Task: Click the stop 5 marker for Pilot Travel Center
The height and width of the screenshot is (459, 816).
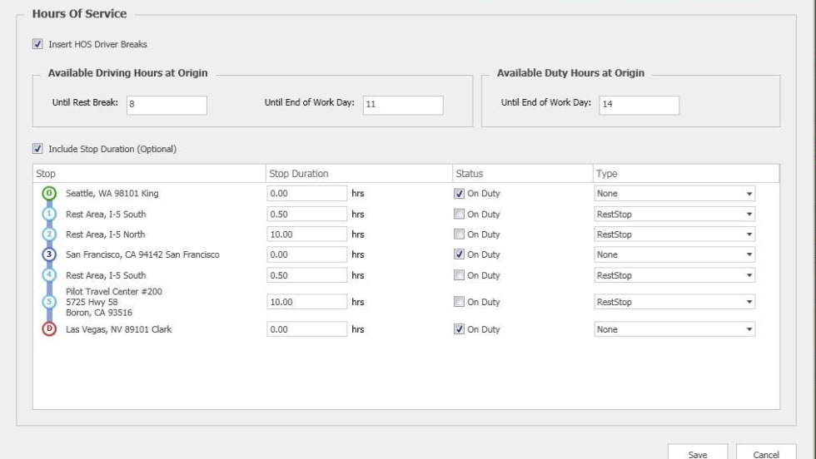Action: tap(48, 302)
